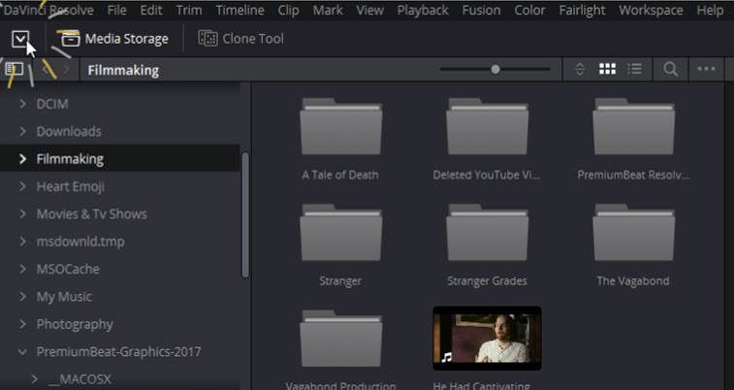Switch to list view
The height and width of the screenshot is (390, 734).
pyautogui.click(x=635, y=69)
